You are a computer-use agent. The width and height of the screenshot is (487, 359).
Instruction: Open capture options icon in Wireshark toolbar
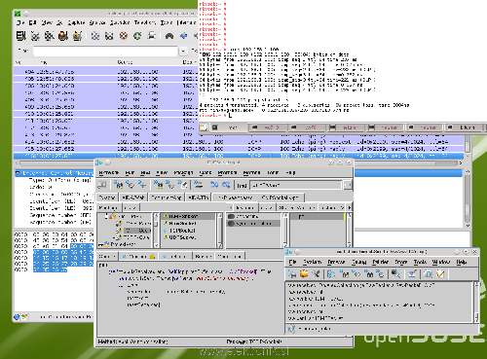[x=35, y=36]
